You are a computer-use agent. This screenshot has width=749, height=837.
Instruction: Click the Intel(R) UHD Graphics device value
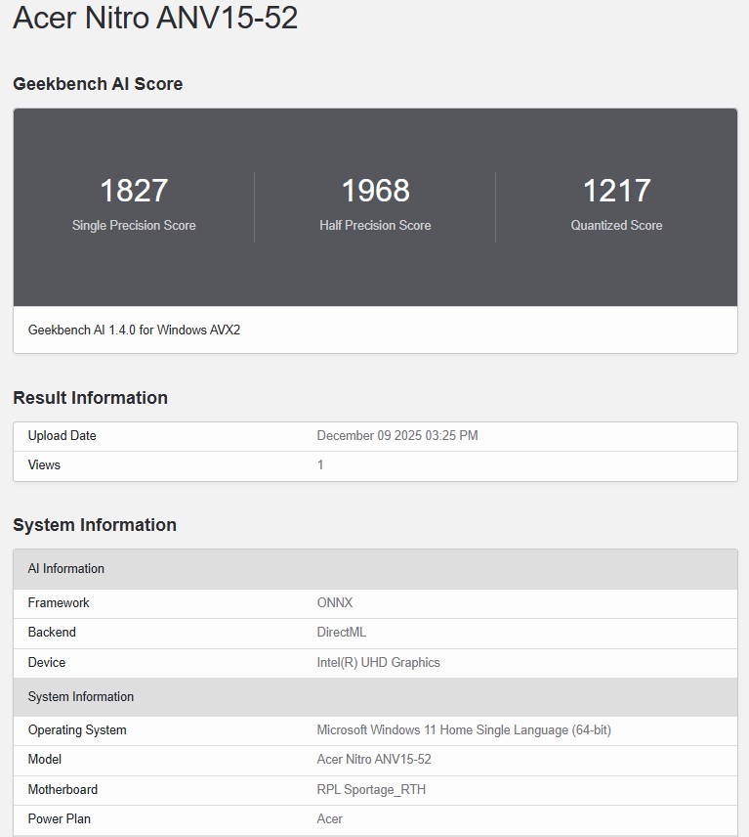(378, 663)
